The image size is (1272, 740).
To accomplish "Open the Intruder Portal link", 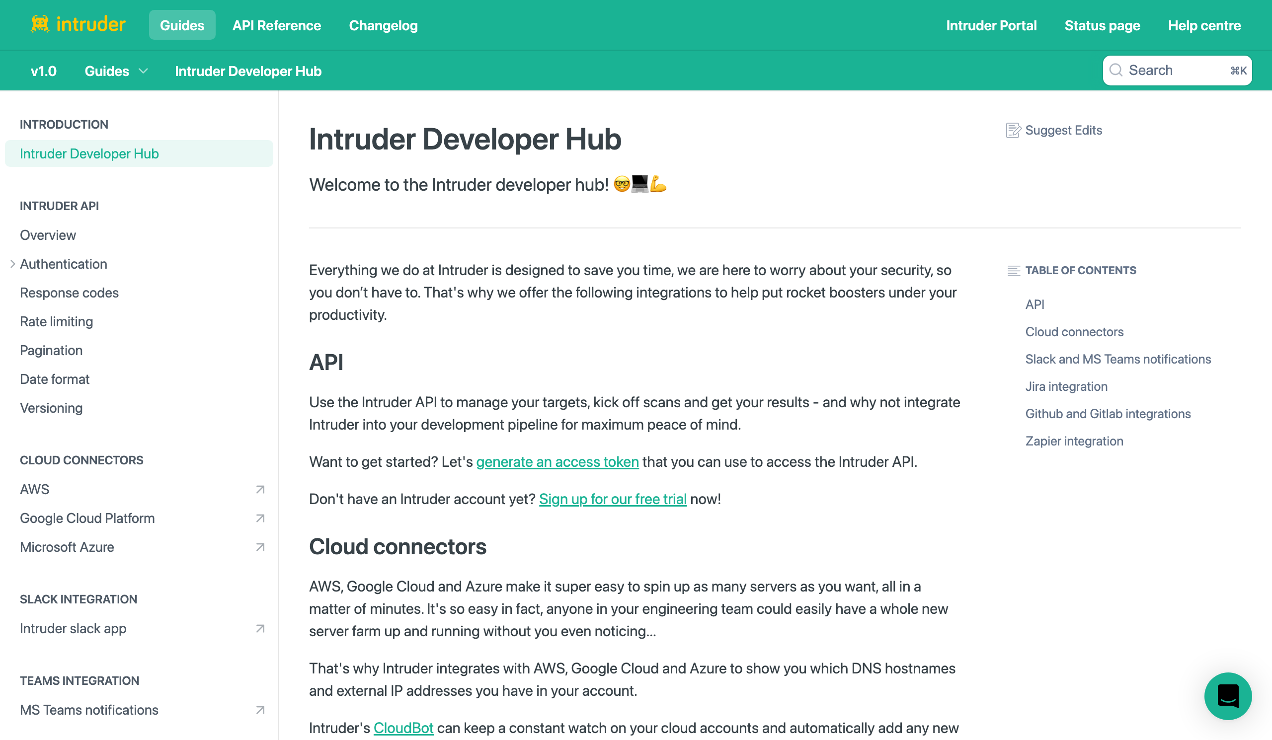I will coord(991,25).
